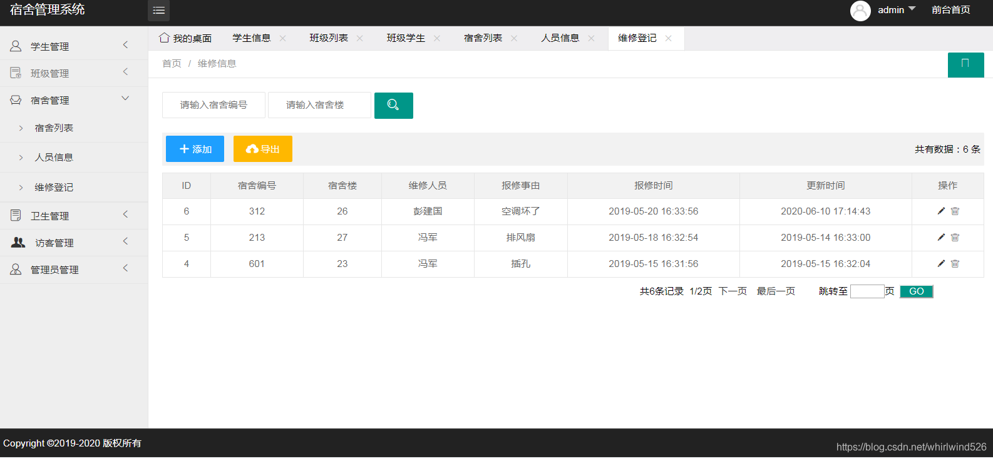Click the 管理员管理 icon in sidebar
The width and height of the screenshot is (993, 459).
[x=16, y=270]
